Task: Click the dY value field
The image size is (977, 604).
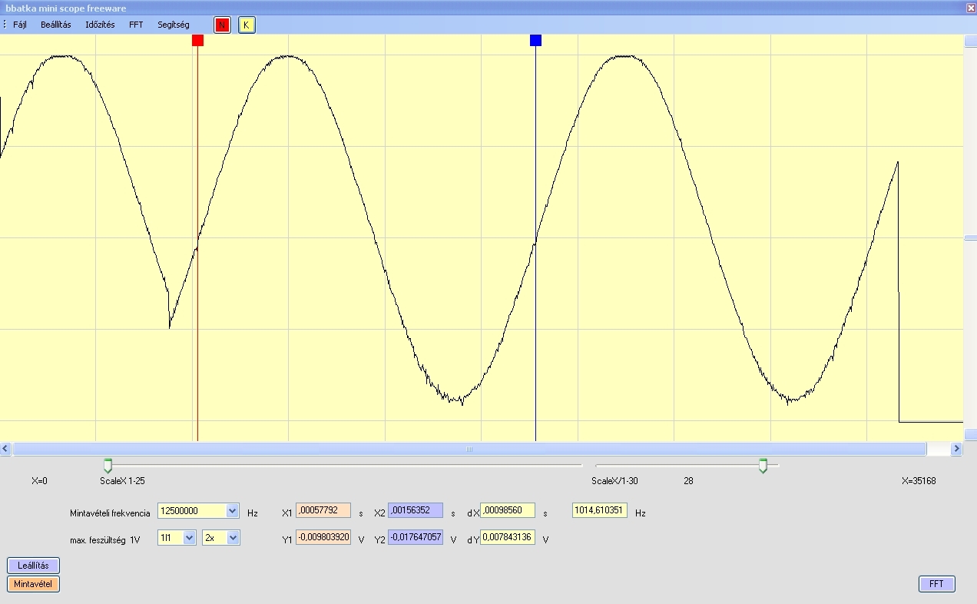Action: [508, 537]
